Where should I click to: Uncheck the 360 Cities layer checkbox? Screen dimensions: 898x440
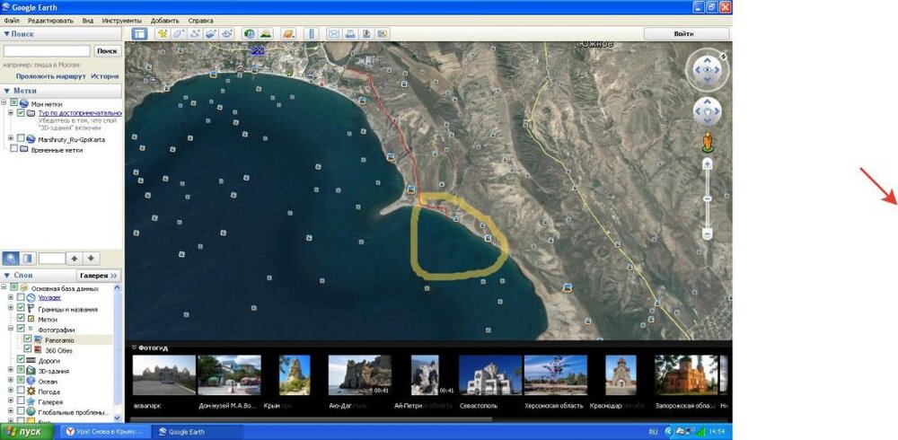pyautogui.click(x=28, y=349)
